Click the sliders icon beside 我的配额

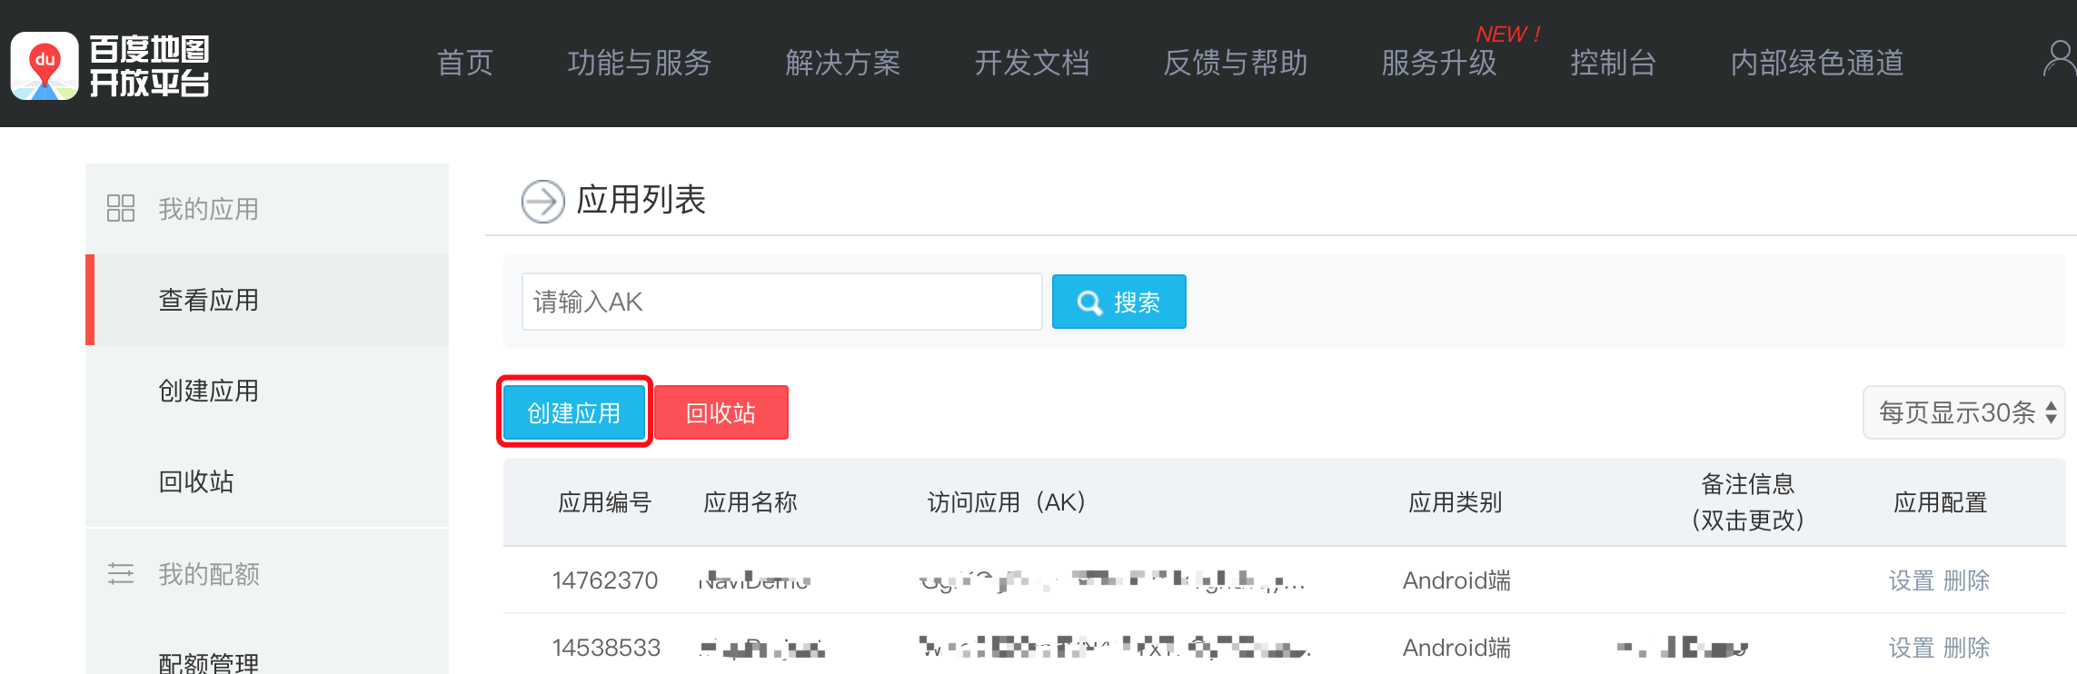tap(121, 573)
